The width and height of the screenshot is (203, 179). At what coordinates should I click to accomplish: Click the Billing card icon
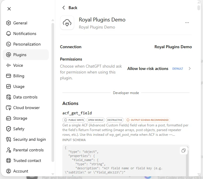9,76
